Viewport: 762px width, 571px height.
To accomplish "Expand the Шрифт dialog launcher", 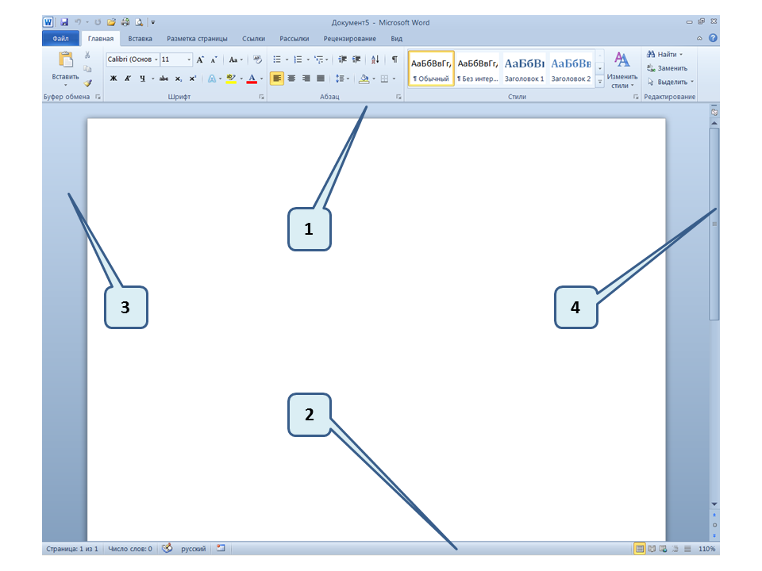I will point(261,97).
